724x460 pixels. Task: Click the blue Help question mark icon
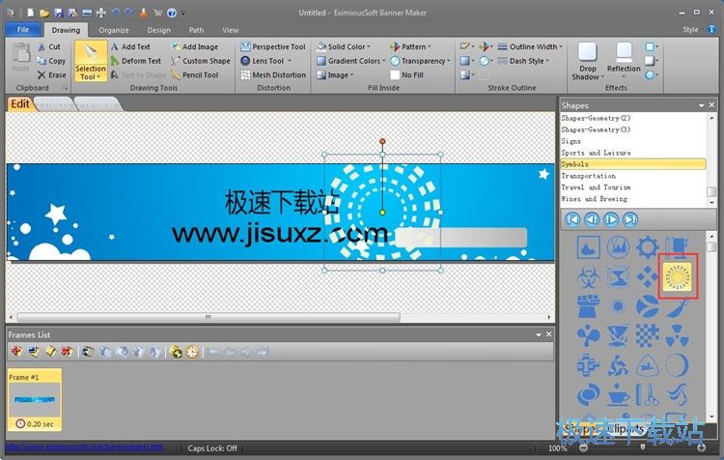tap(172, 13)
